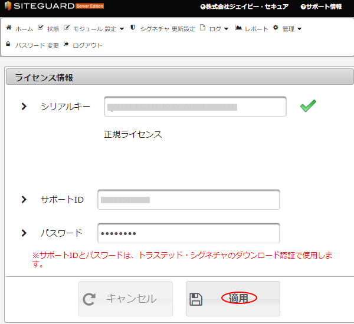Screen dimensions: 354x324
Task: Open パスワード変更 page
Action: tap(37, 45)
